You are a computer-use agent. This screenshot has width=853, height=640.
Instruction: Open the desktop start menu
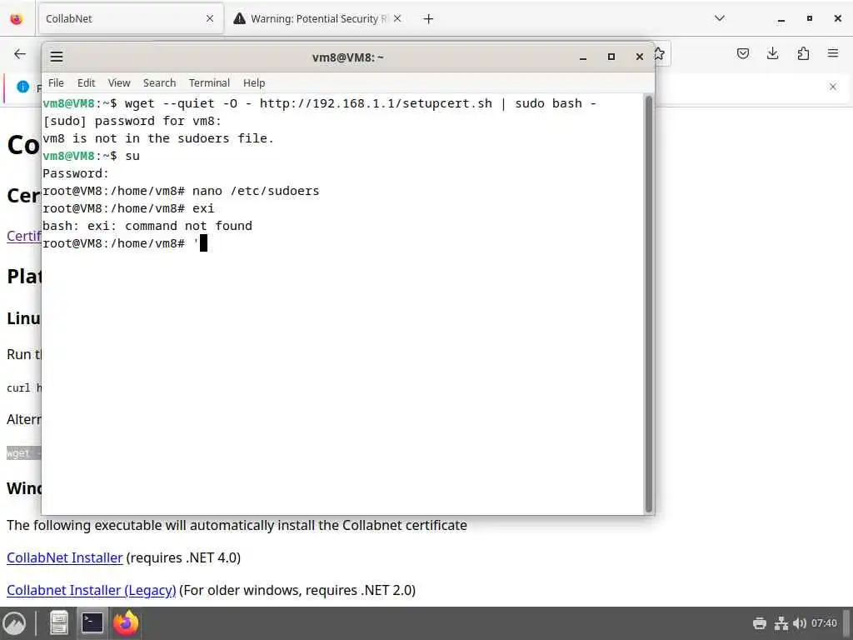[x=15, y=623]
